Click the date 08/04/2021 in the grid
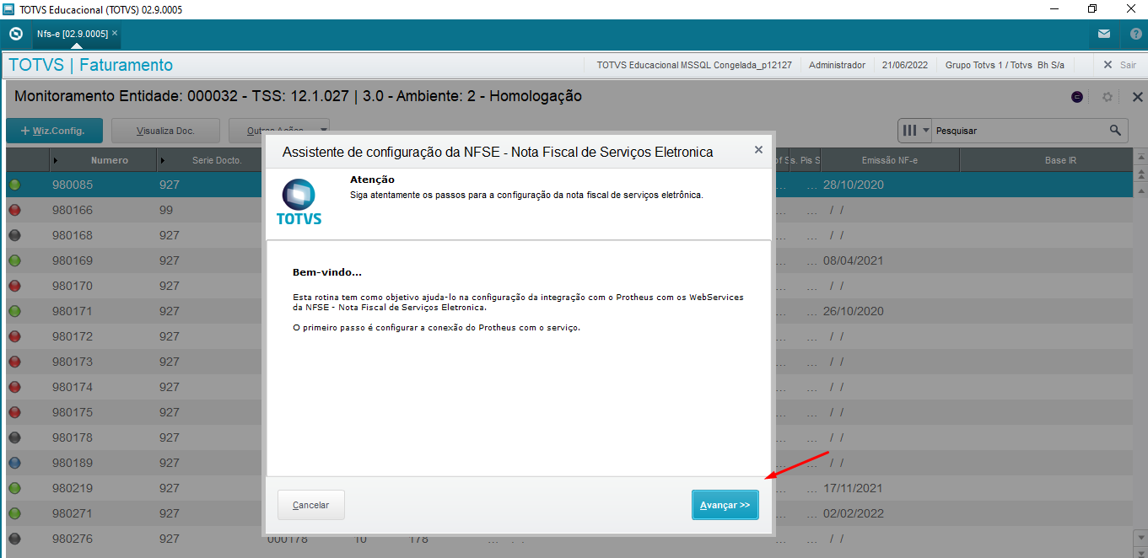This screenshot has height=558, width=1148. click(x=854, y=260)
